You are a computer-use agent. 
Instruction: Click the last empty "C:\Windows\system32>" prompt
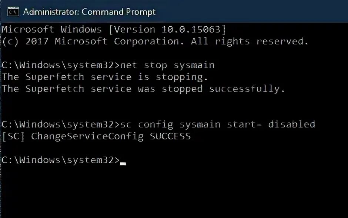(x=60, y=160)
